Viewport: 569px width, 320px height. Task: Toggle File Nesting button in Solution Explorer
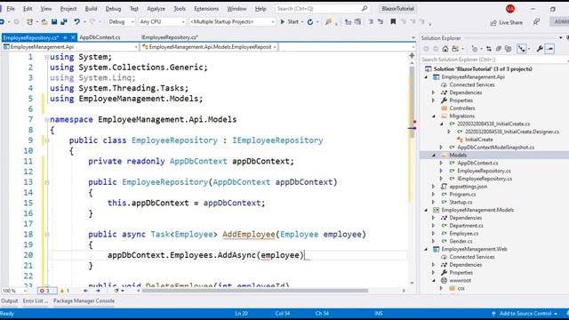[522, 49]
